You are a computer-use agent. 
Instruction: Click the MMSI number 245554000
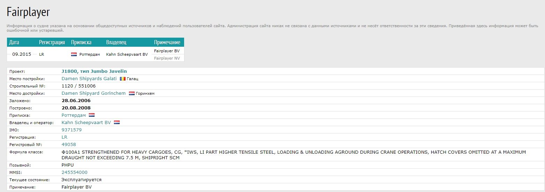[74, 172]
